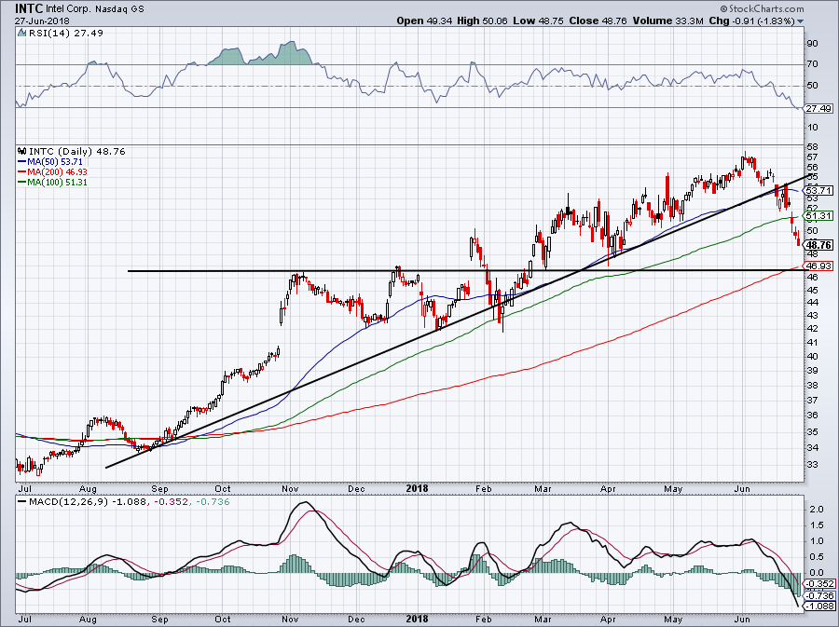Viewport: 839px width, 627px height.
Task: Click the Intel Corp. company name
Action: point(68,9)
